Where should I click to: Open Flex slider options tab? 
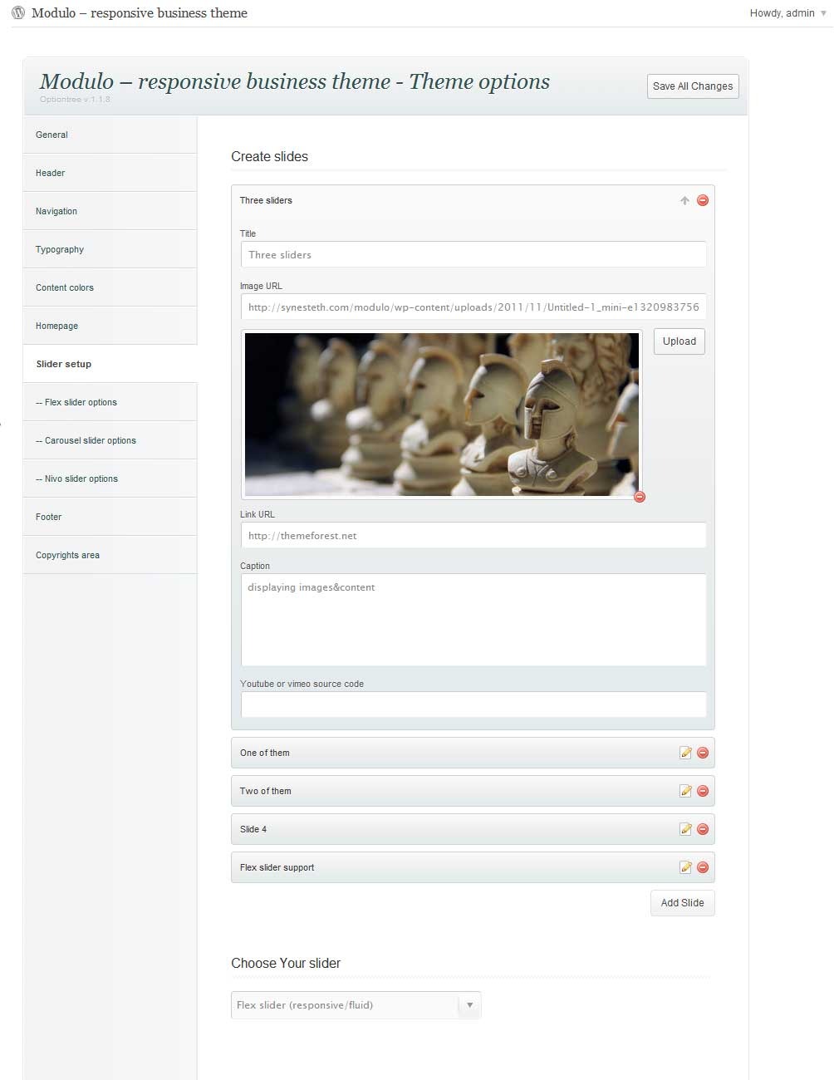110,402
